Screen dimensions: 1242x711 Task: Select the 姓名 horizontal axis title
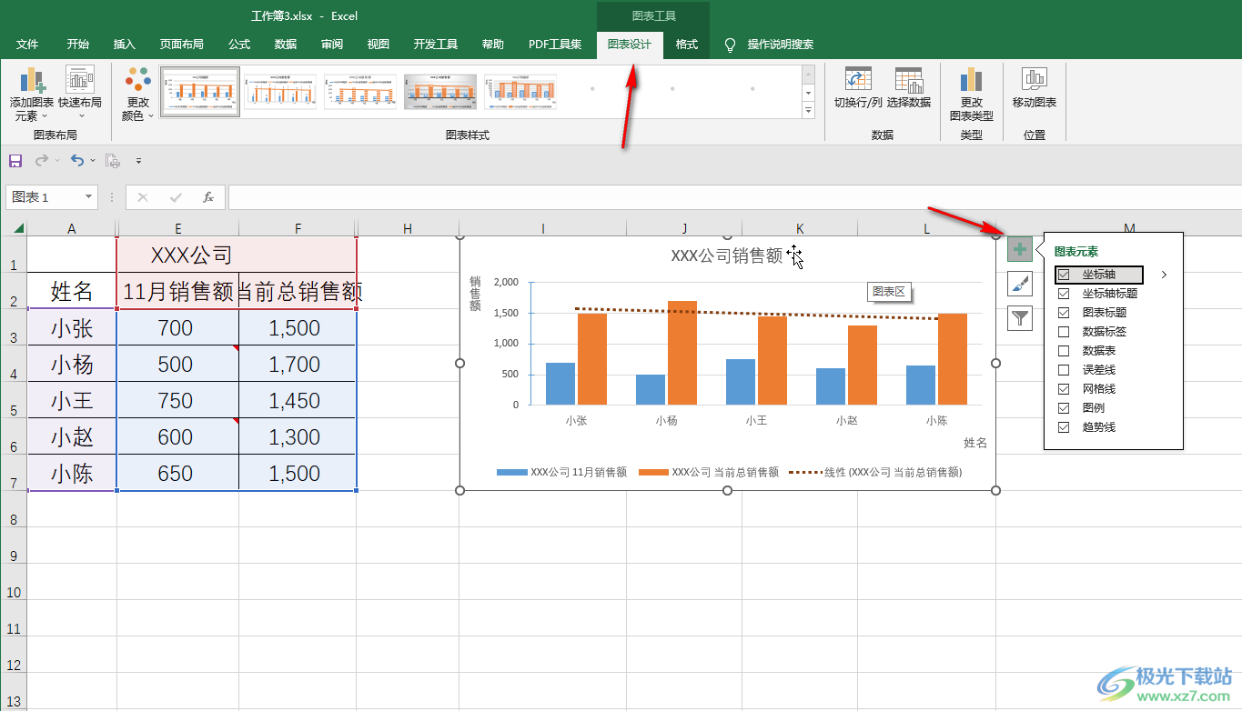(975, 443)
